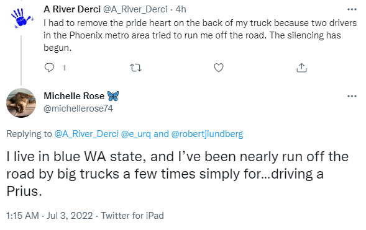Open more options on Michelle Rose tweet
Screen dimensions: 366x230
(352, 96)
